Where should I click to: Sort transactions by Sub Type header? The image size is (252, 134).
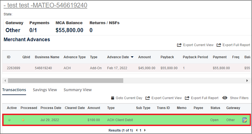(x=143, y=108)
